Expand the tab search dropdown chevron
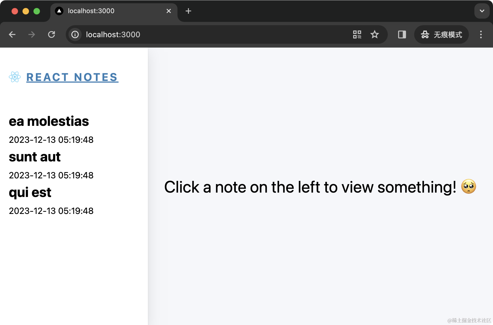The image size is (493, 325). 482,11
